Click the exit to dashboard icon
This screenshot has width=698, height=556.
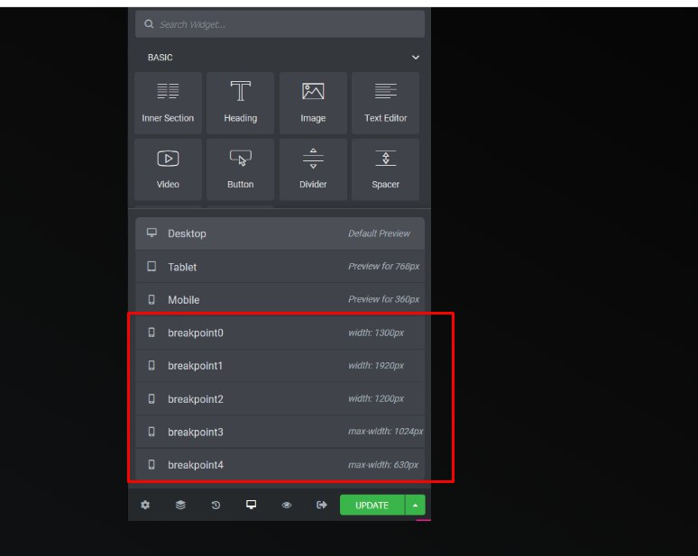point(321,505)
